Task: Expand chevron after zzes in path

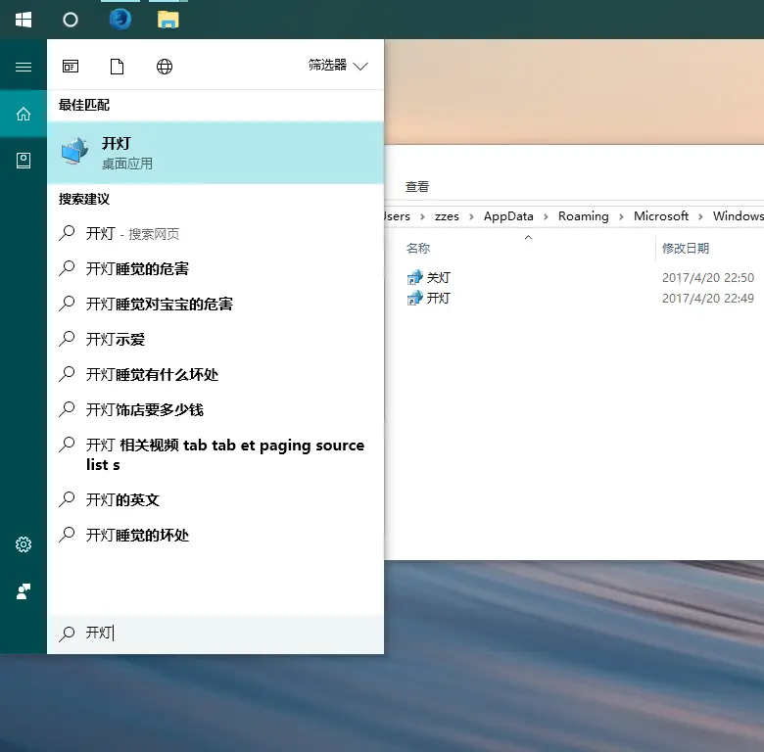Action: (471, 216)
